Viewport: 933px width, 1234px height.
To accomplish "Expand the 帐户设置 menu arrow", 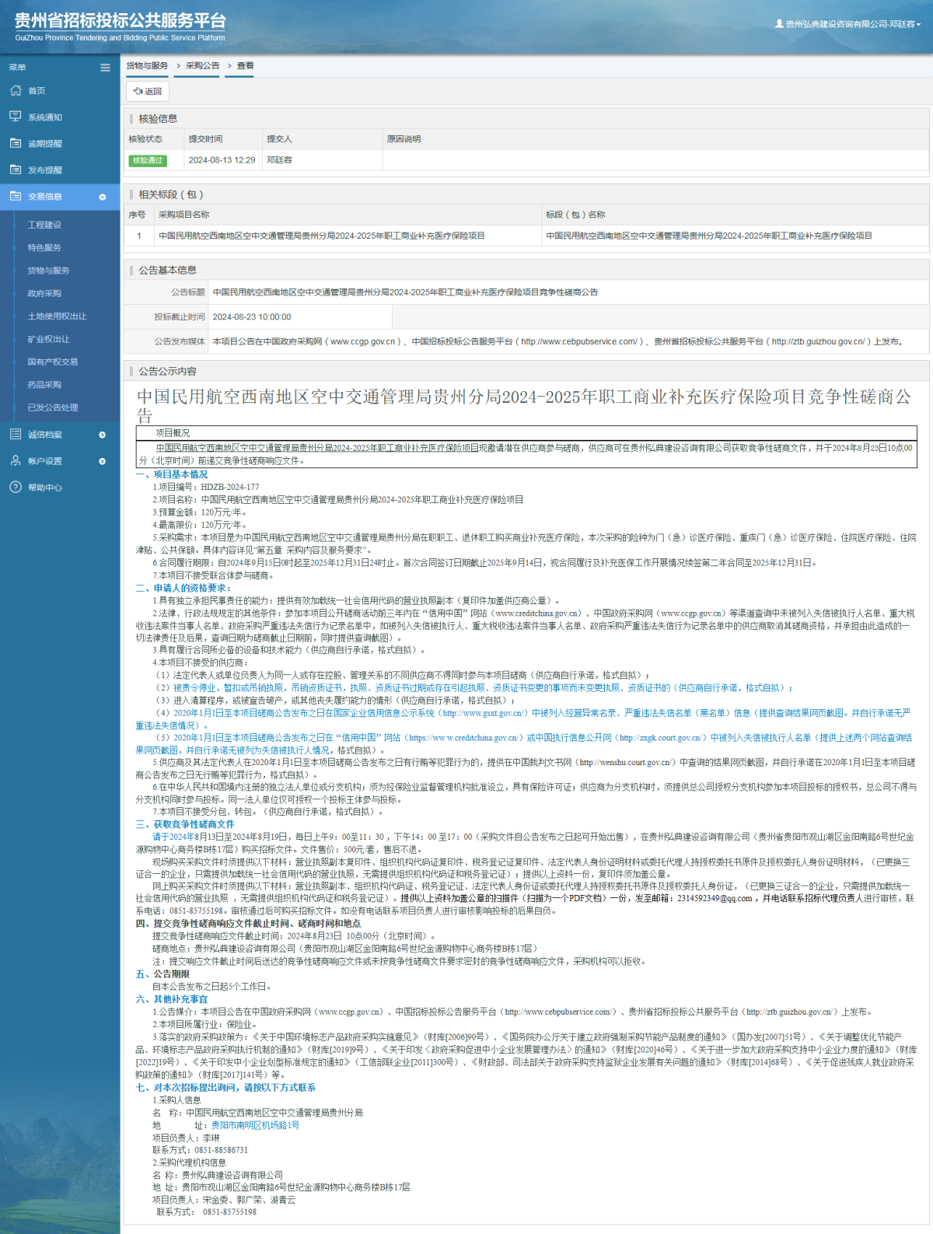I will (x=103, y=461).
